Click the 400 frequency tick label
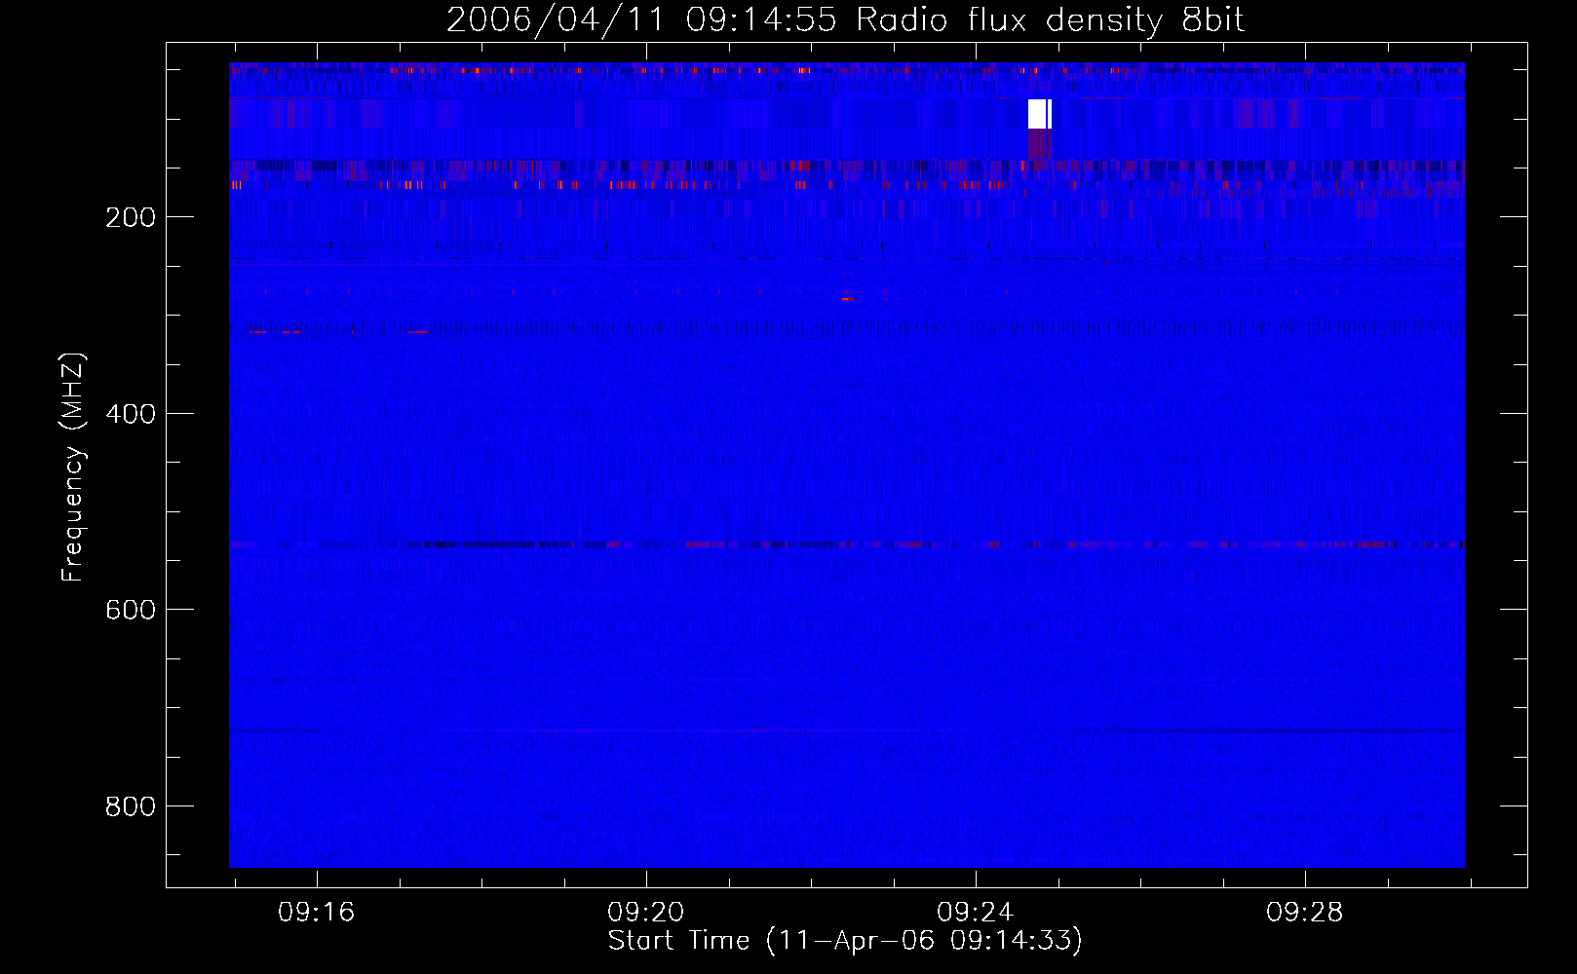Viewport: 1577px width, 974px height. point(131,414)
